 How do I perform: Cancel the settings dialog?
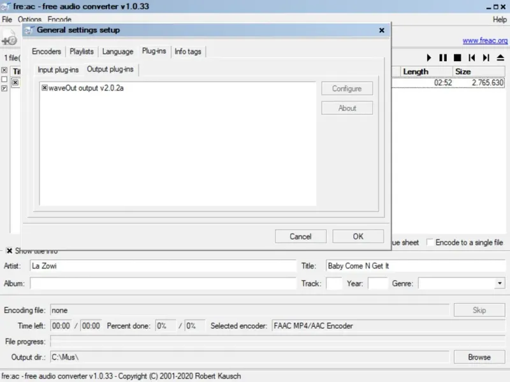tap(300, 236)
